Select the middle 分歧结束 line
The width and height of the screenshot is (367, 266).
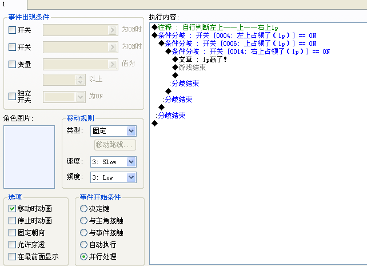click(x=177, y=100)
